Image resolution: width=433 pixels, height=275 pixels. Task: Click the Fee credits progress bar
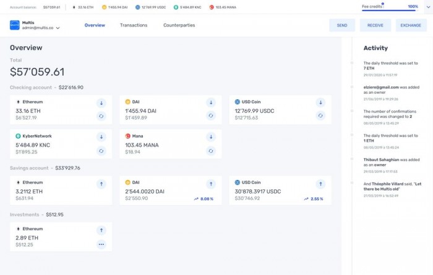[x=390, y=10]
